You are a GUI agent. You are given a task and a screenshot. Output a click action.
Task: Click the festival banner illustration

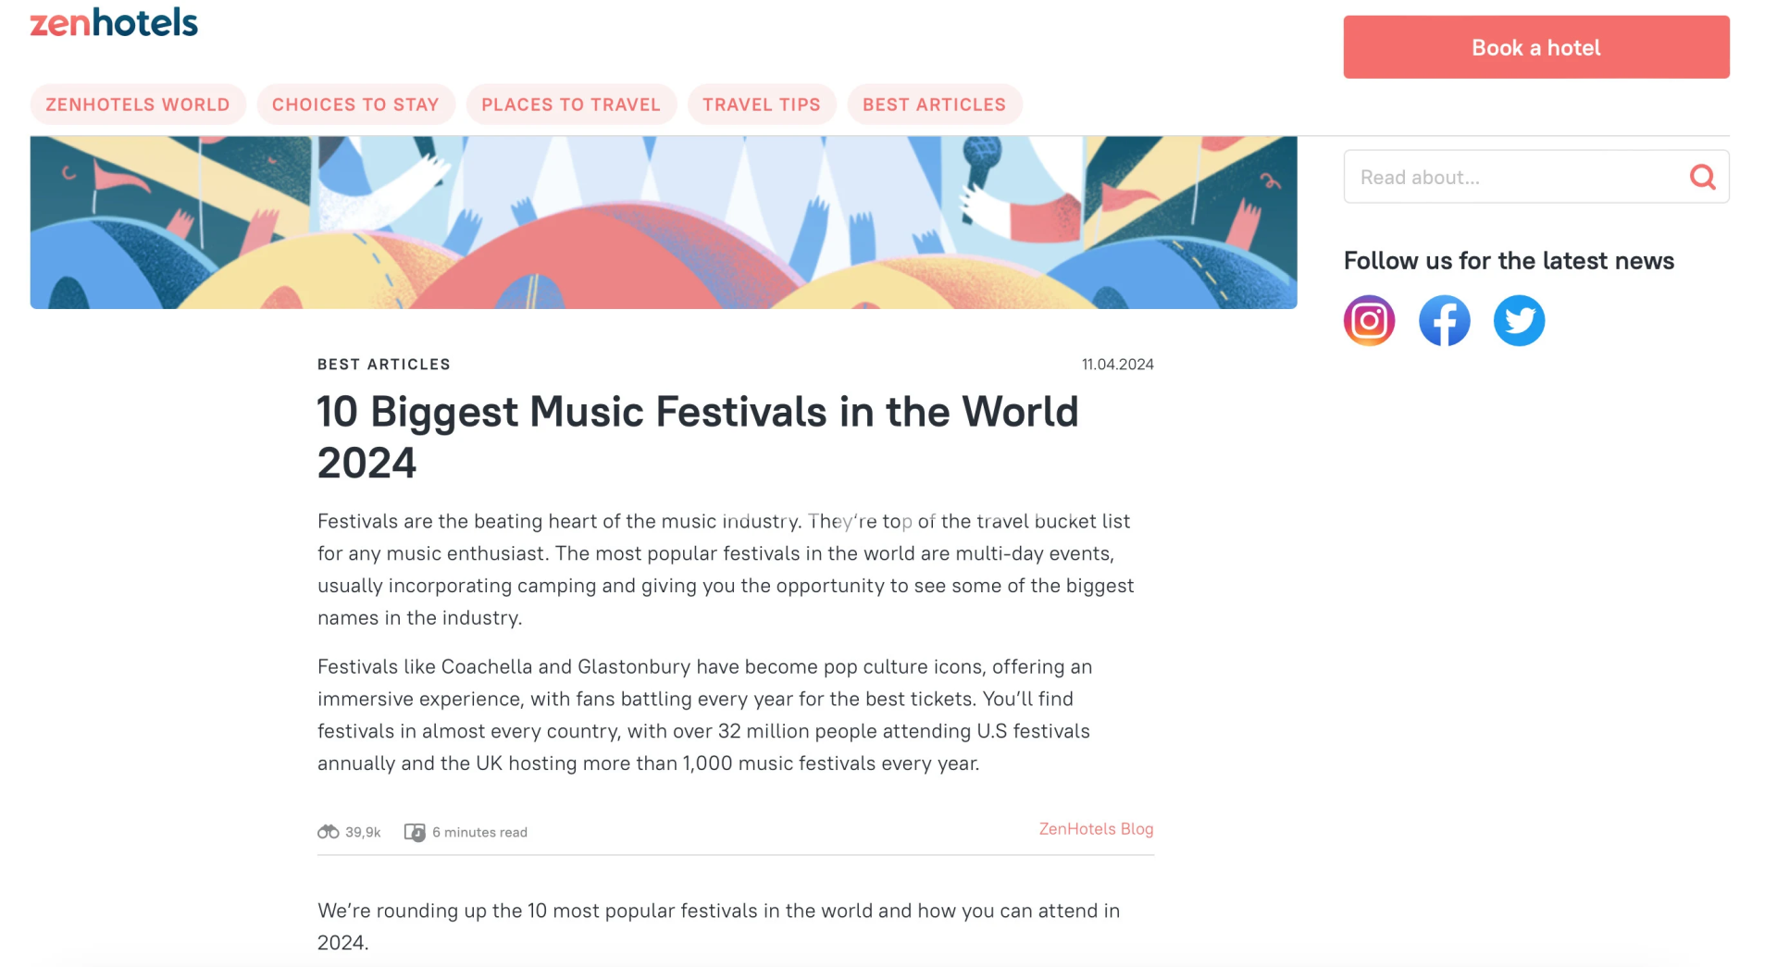[663, 222]
